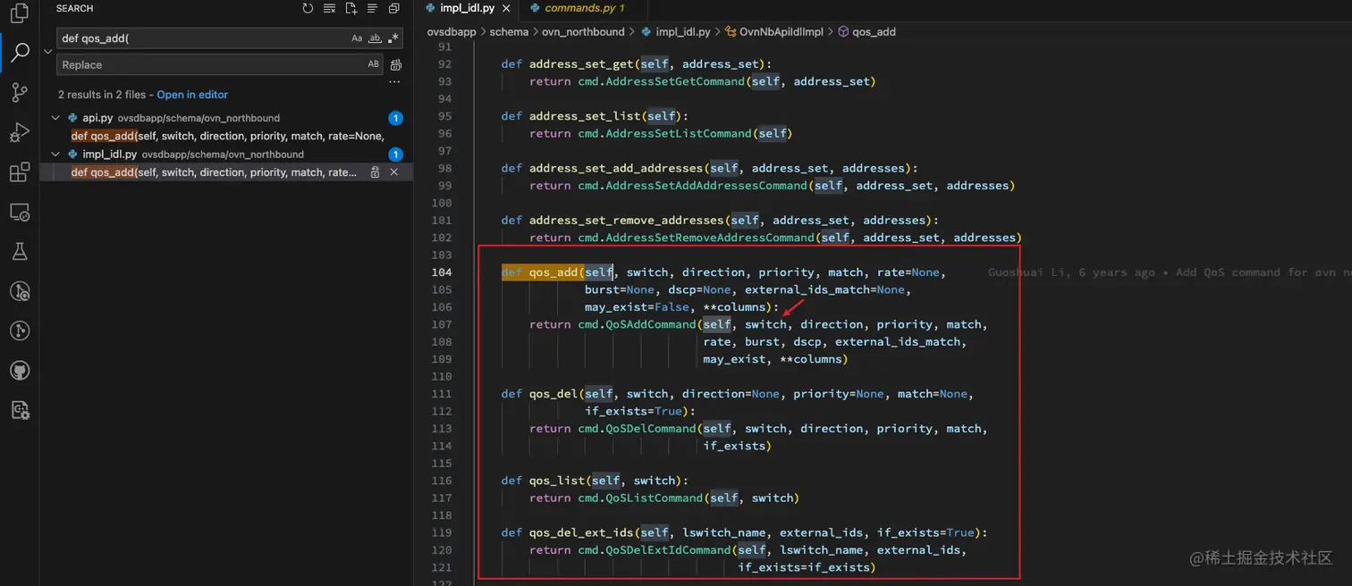Refresh the search results
Image resolution: width=1352 pixels, height=586 pixels.
point(308,9)
